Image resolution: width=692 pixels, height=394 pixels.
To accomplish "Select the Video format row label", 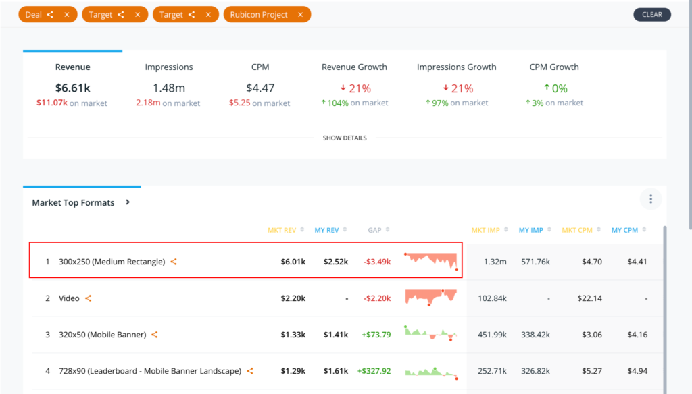I will 70,298.
